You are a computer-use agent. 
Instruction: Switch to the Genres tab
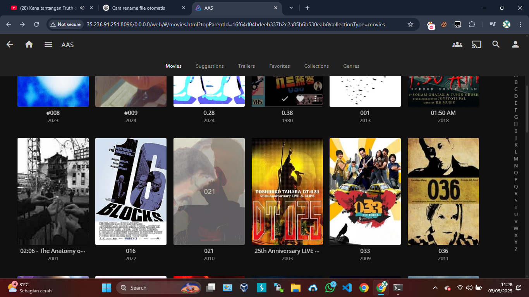click(351, 66)
